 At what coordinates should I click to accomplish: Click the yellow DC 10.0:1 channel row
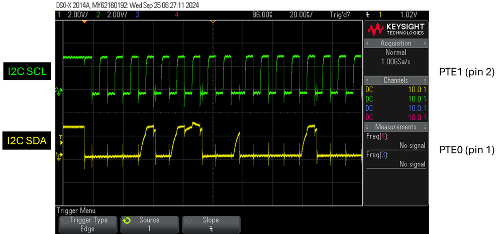tap(395, 89)
